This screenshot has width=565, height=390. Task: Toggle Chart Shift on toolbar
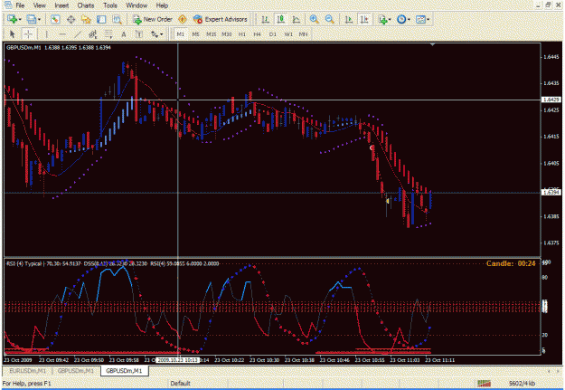[x=364, y=19]
